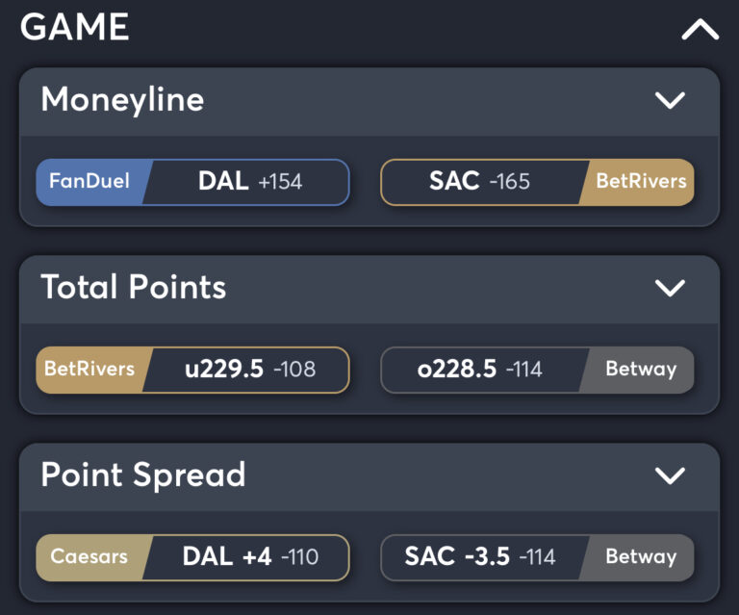Collapse the Point Spread panel chevron
The height and width of the screenshot is (615, 739).
[669, 475]
